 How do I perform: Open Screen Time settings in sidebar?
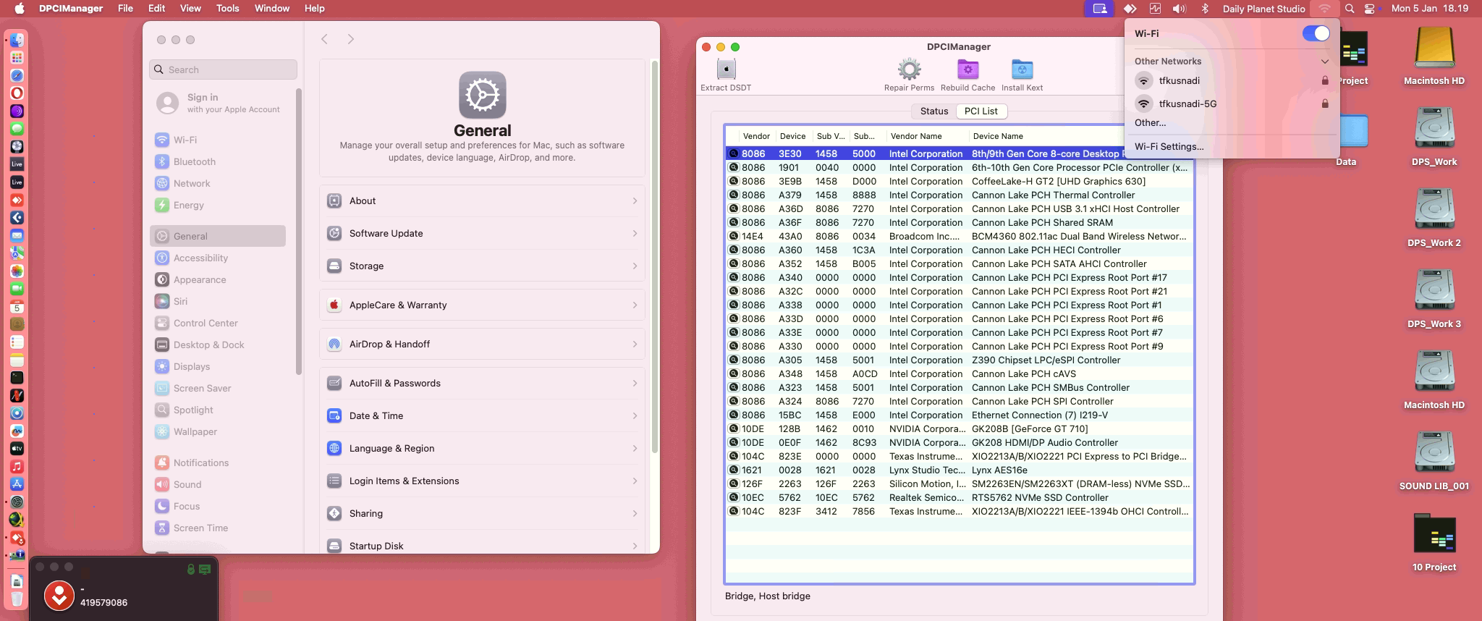pyautogui.click(x=218, y=528)
